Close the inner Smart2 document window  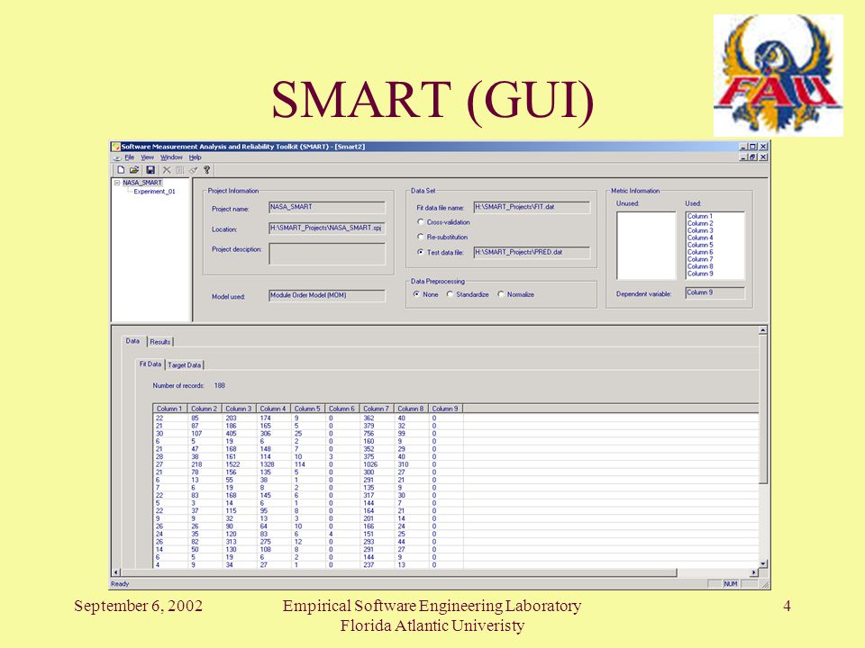tap(763, 157)
